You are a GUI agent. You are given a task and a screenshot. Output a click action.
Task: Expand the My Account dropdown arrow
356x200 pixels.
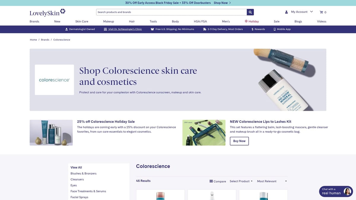tap(311, 12)
